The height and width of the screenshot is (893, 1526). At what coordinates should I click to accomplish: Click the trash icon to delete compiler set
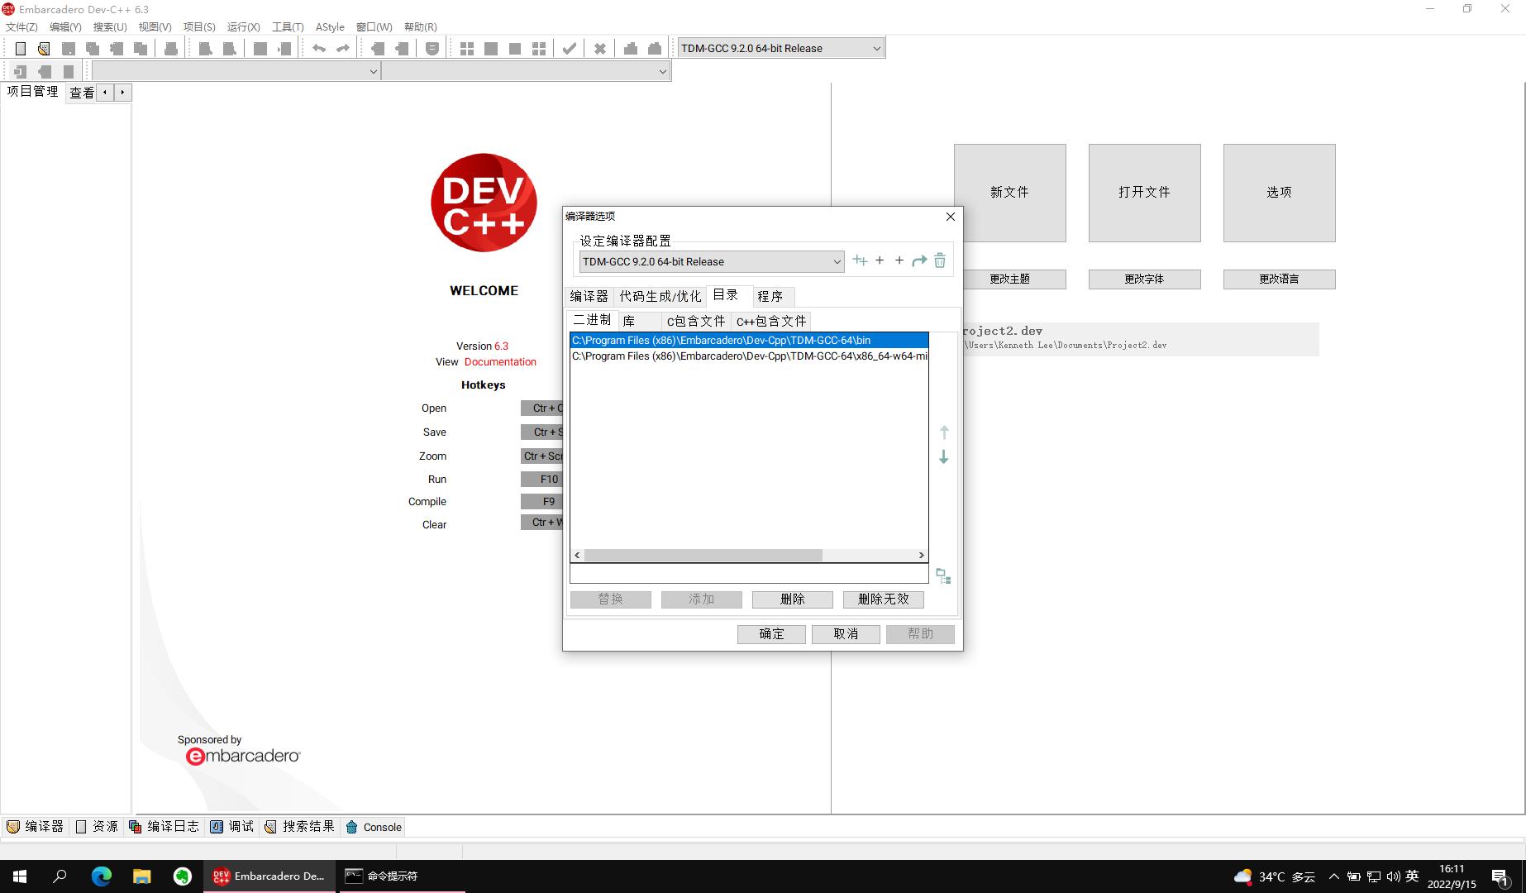tap(940, 260)
